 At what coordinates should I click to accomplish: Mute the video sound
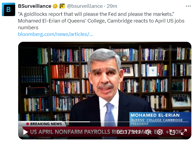click(x=148, y=132)
